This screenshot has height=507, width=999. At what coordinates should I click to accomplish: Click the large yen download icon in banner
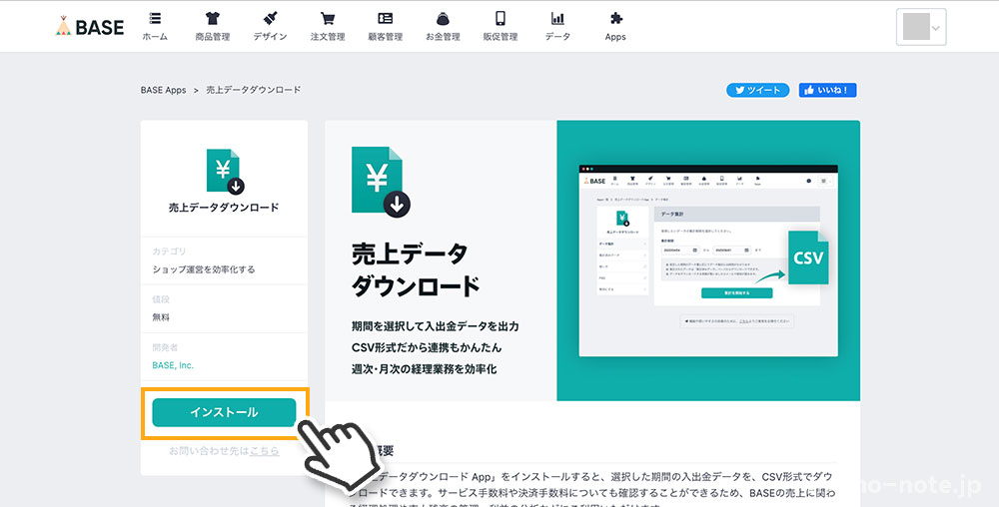coord(381,183)
